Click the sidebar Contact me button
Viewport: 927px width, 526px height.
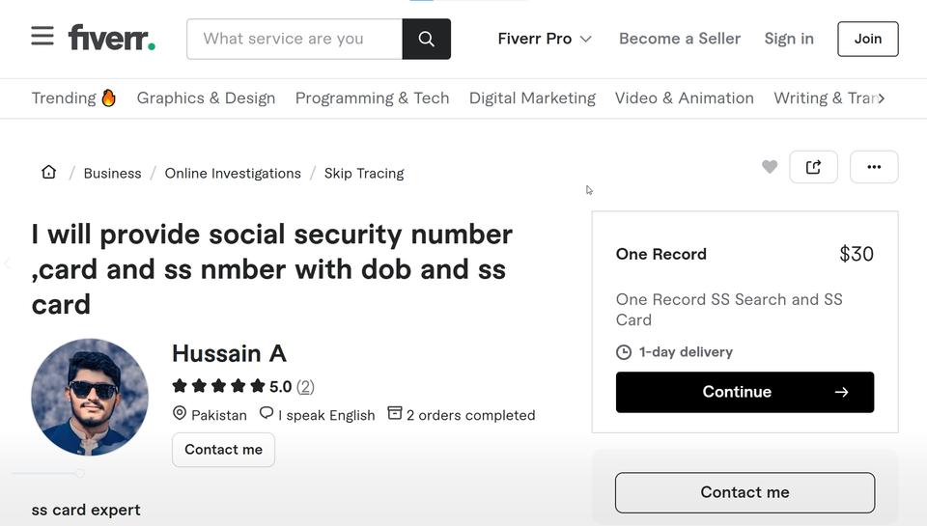click(744, 492)
